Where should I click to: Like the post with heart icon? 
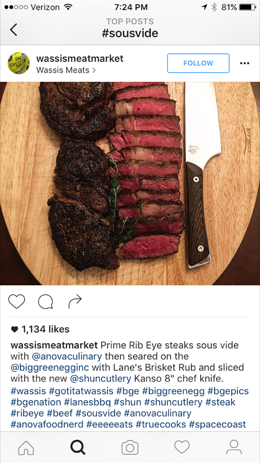[17, 301]
